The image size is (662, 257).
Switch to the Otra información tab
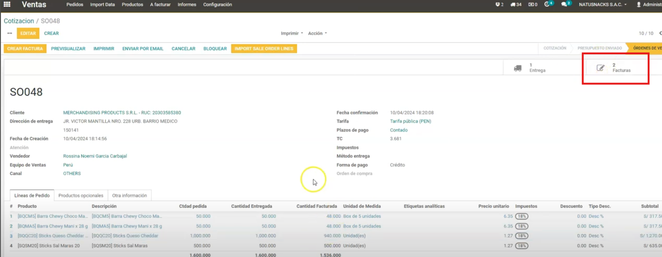coord(130,196)
